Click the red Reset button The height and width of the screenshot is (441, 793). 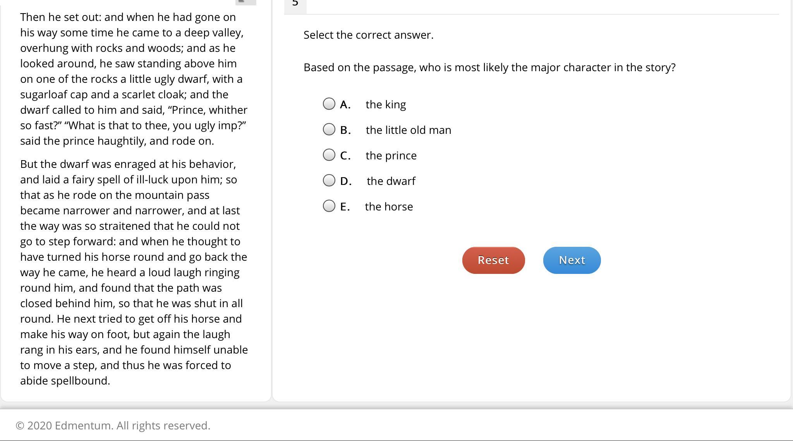click(x=493, y=260)
